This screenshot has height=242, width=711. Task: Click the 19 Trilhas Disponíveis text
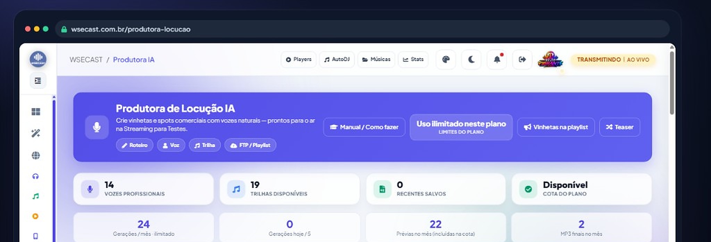click(x=279, y=189)
